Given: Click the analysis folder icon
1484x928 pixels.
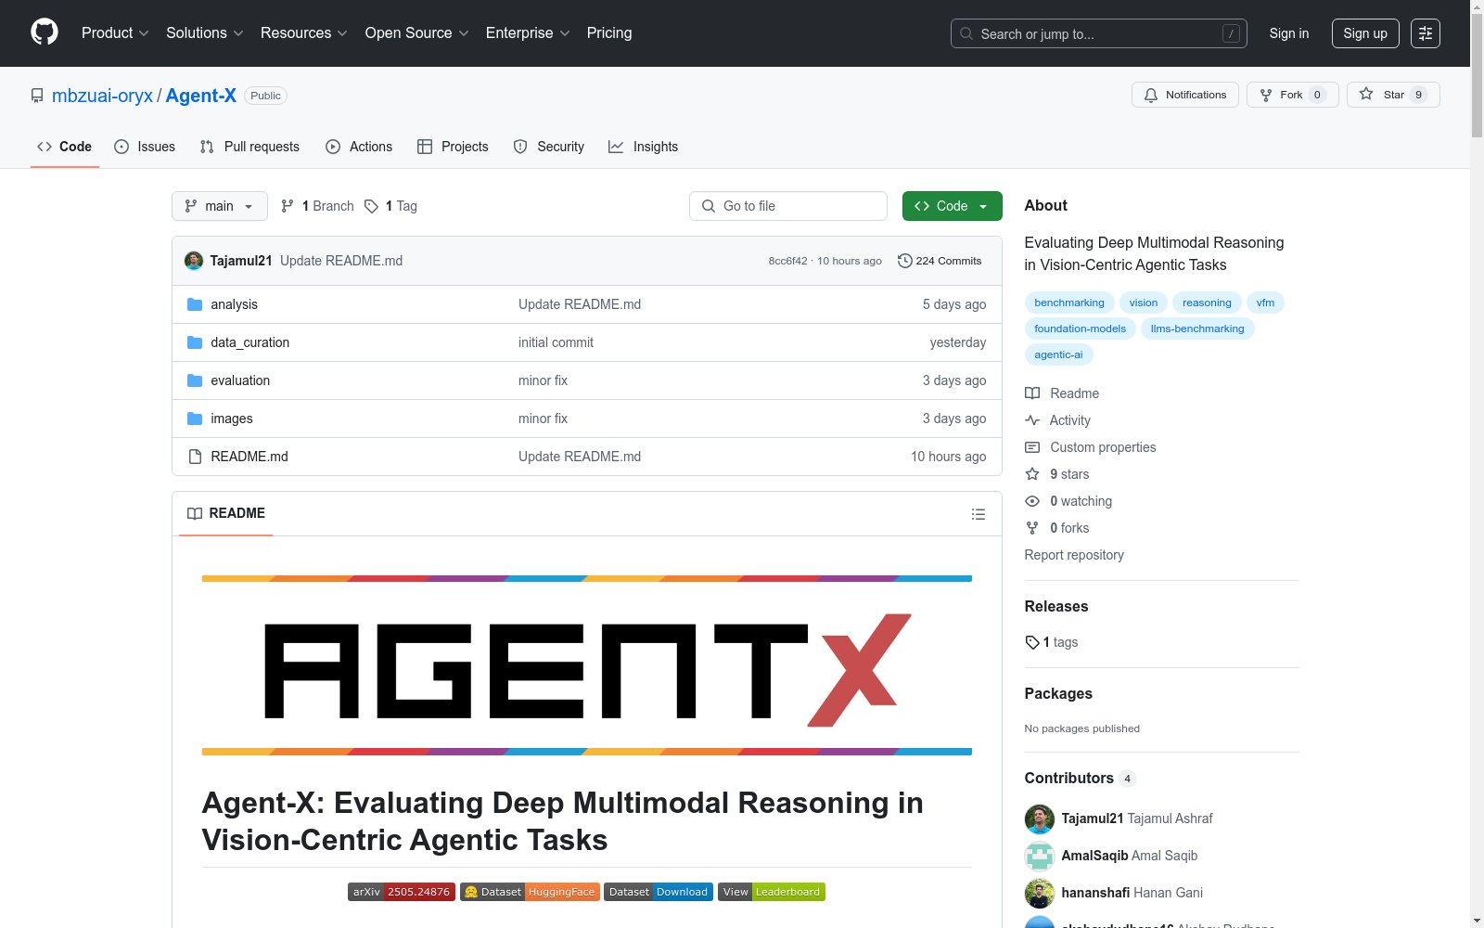Looking at the screenshot, I should click(195, 304).
